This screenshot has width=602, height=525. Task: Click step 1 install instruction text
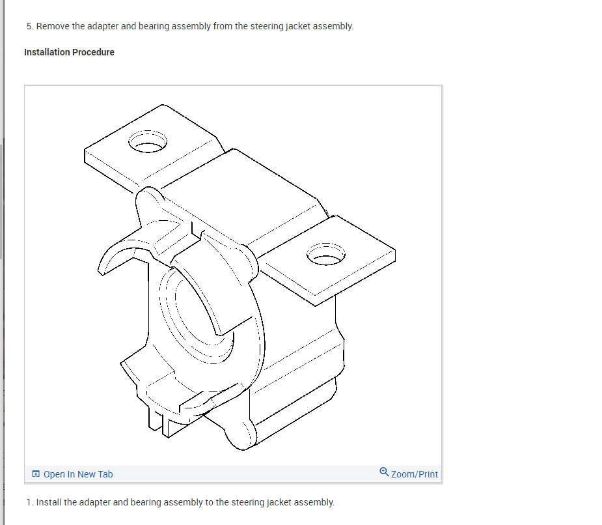click(x=180, y=502)
